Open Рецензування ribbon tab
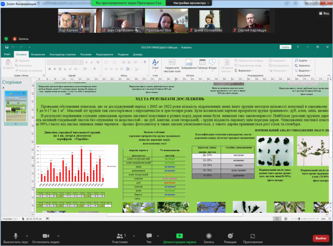Image resolution: width=333 pixels, height=246 pixels. click(105, 54)
